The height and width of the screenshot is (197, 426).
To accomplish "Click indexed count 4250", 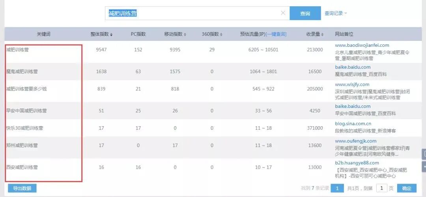I will [x=315, y=110].
